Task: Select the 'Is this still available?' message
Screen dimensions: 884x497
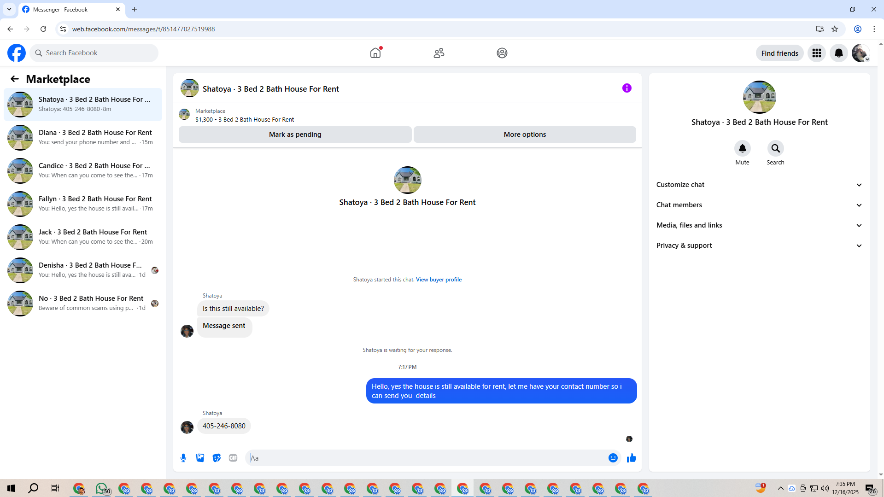Action: click(233, 309)
